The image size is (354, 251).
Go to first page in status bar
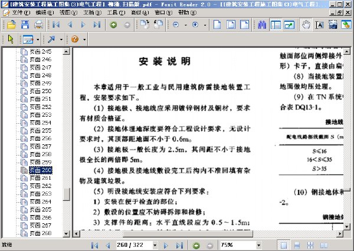[94, 245]
